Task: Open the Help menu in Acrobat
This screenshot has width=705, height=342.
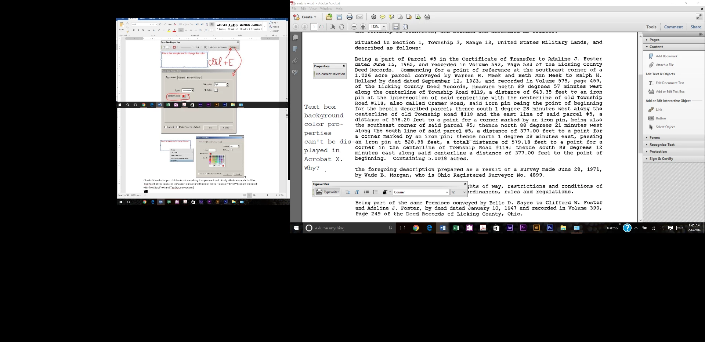Action: (339, 9)
